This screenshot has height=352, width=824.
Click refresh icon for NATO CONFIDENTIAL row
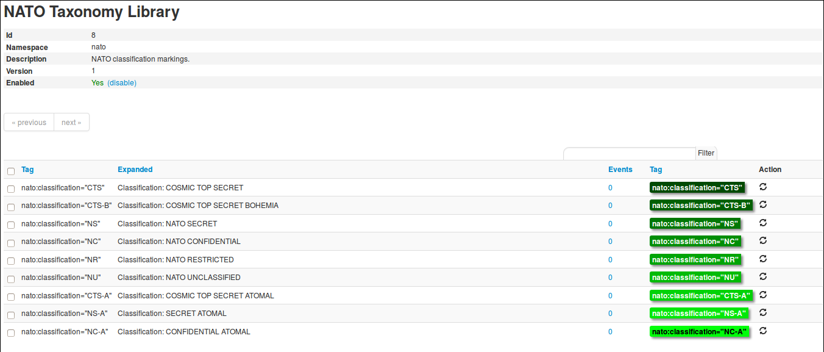click(x=762, y=240)
